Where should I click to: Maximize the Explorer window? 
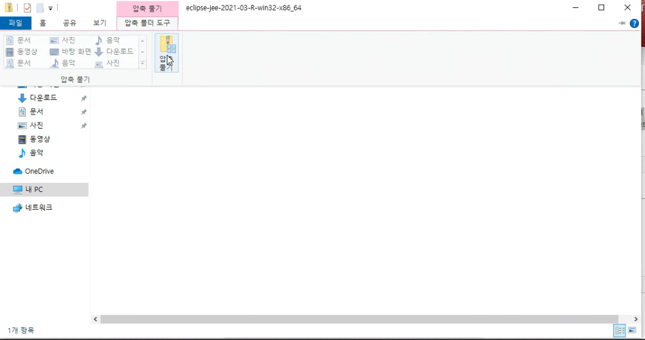click(601, 7)
